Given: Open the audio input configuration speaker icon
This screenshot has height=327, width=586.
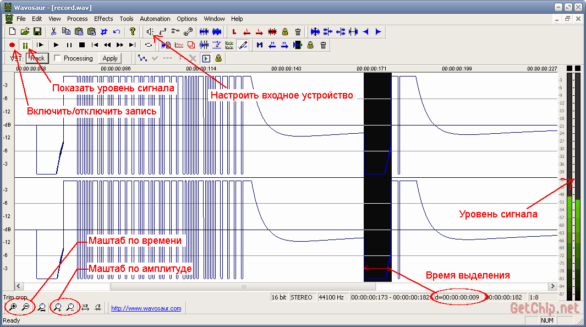Looking at the screenshot, I should 150,32.
